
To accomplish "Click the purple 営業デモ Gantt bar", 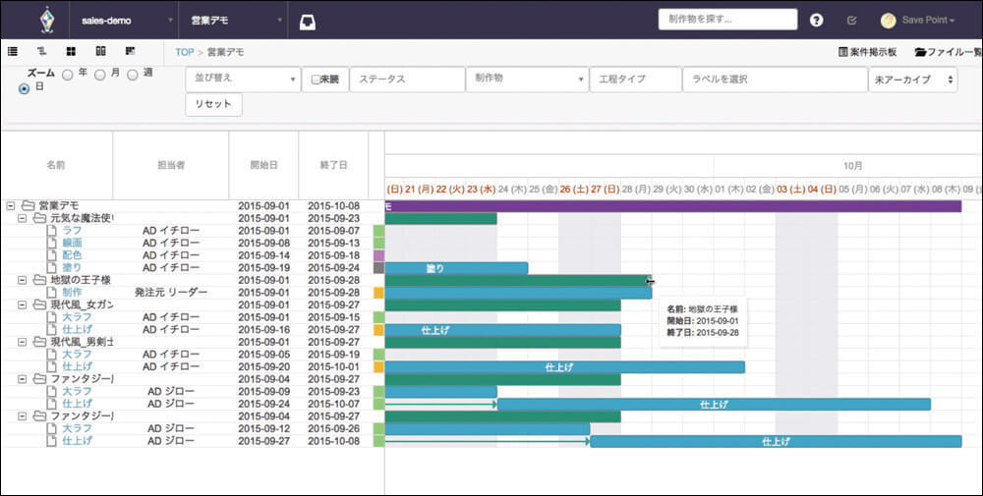I will [672, 206].
